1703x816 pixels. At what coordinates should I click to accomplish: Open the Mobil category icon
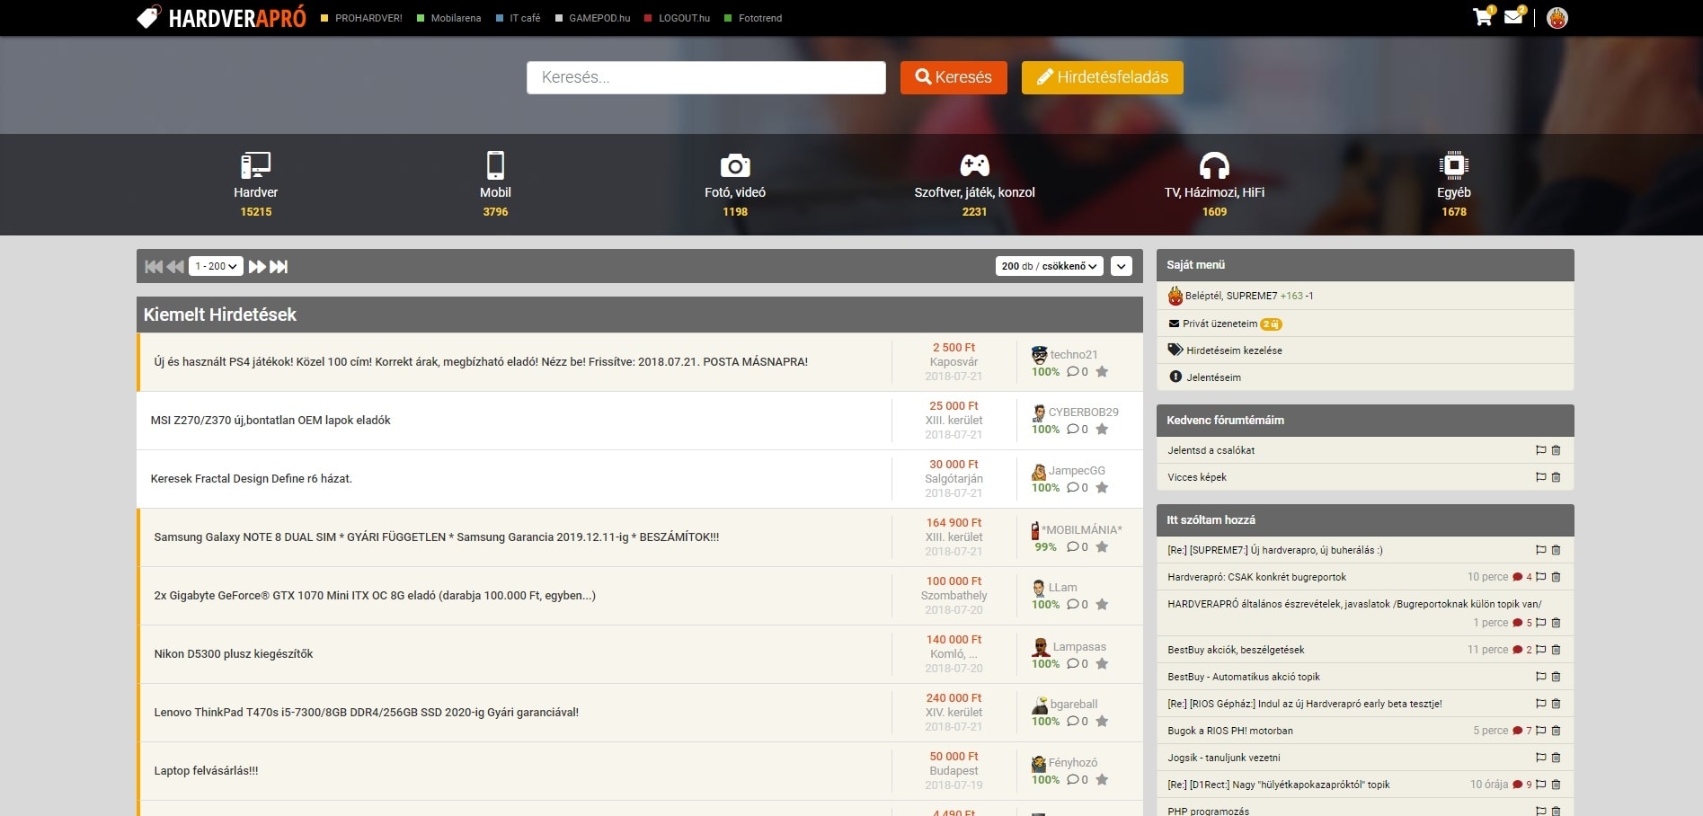pyautogui.click(x=495, y=165)
